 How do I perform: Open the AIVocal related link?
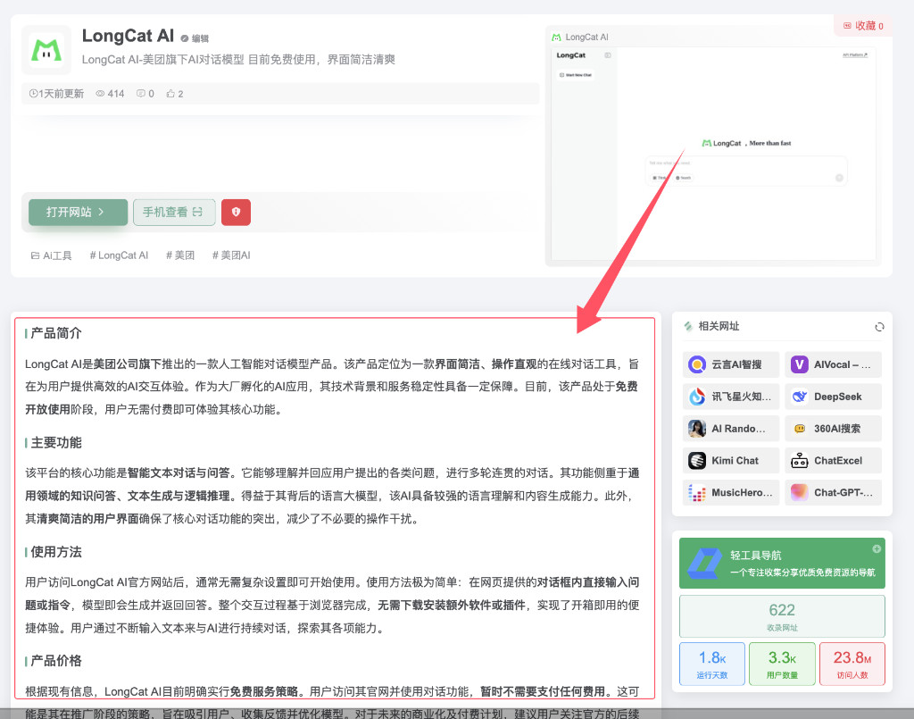(833, 364)
